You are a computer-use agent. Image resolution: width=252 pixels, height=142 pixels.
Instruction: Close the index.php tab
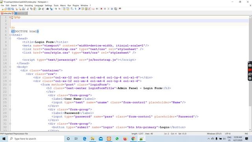click(x=13, y=13)
